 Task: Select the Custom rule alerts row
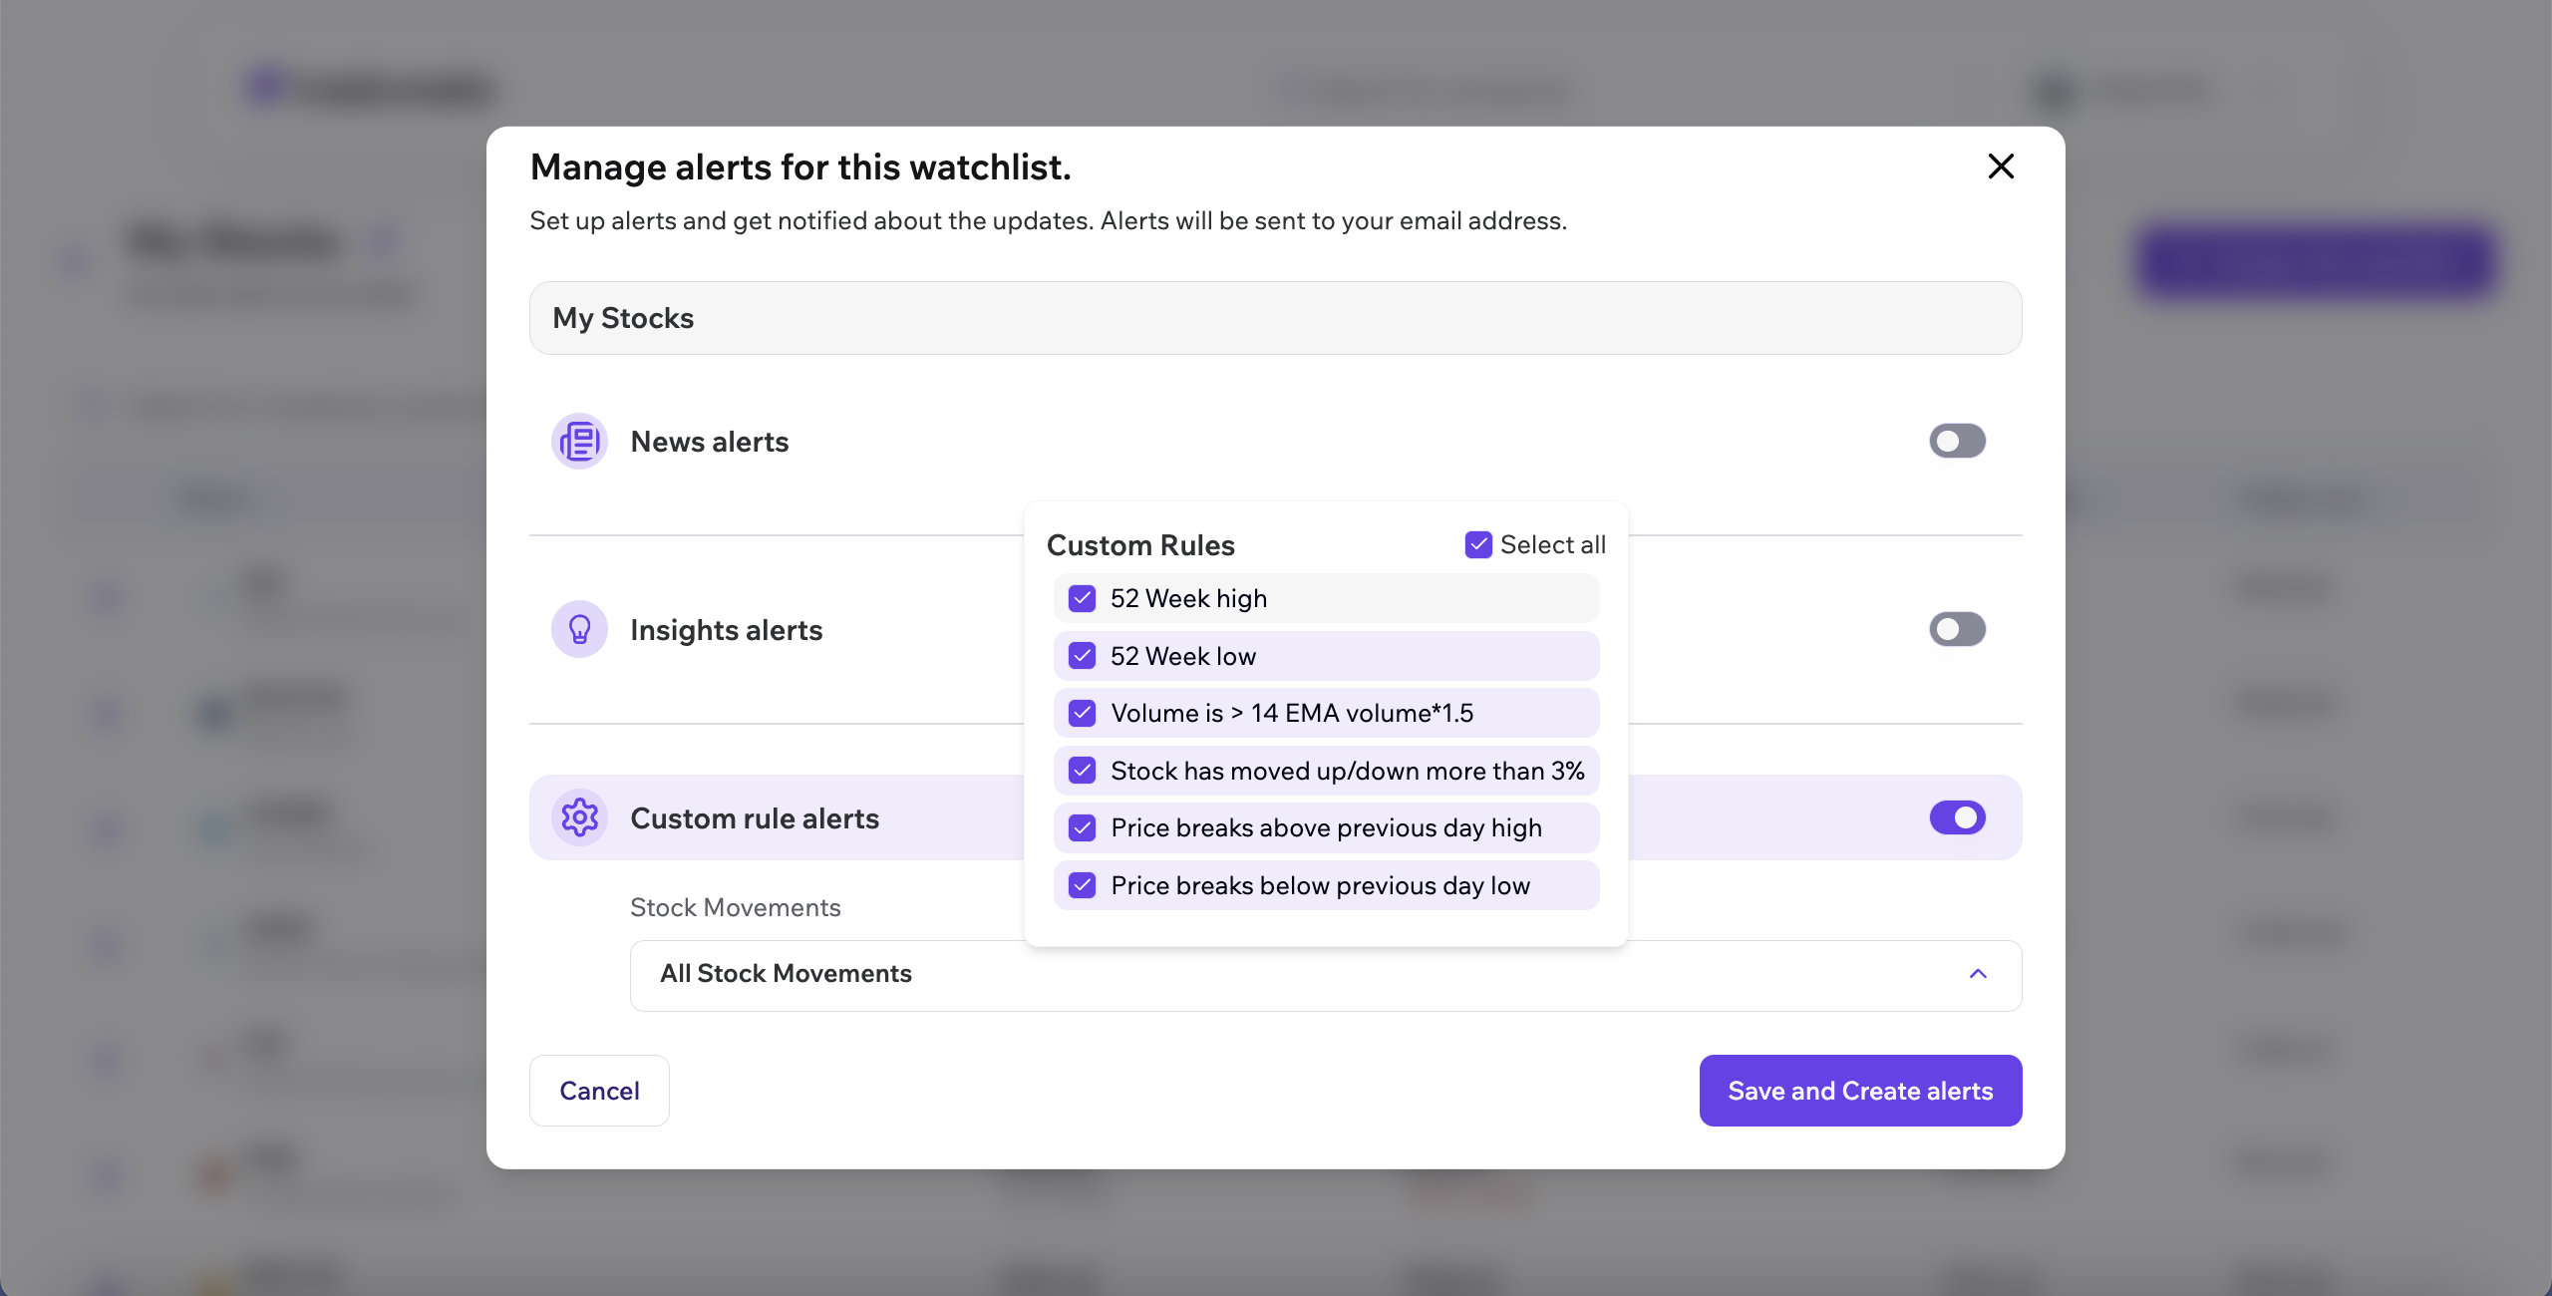[x=754, y=817]
